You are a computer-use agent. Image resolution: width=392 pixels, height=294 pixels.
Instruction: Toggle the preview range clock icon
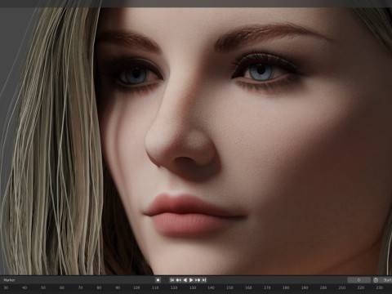(376, 280)
